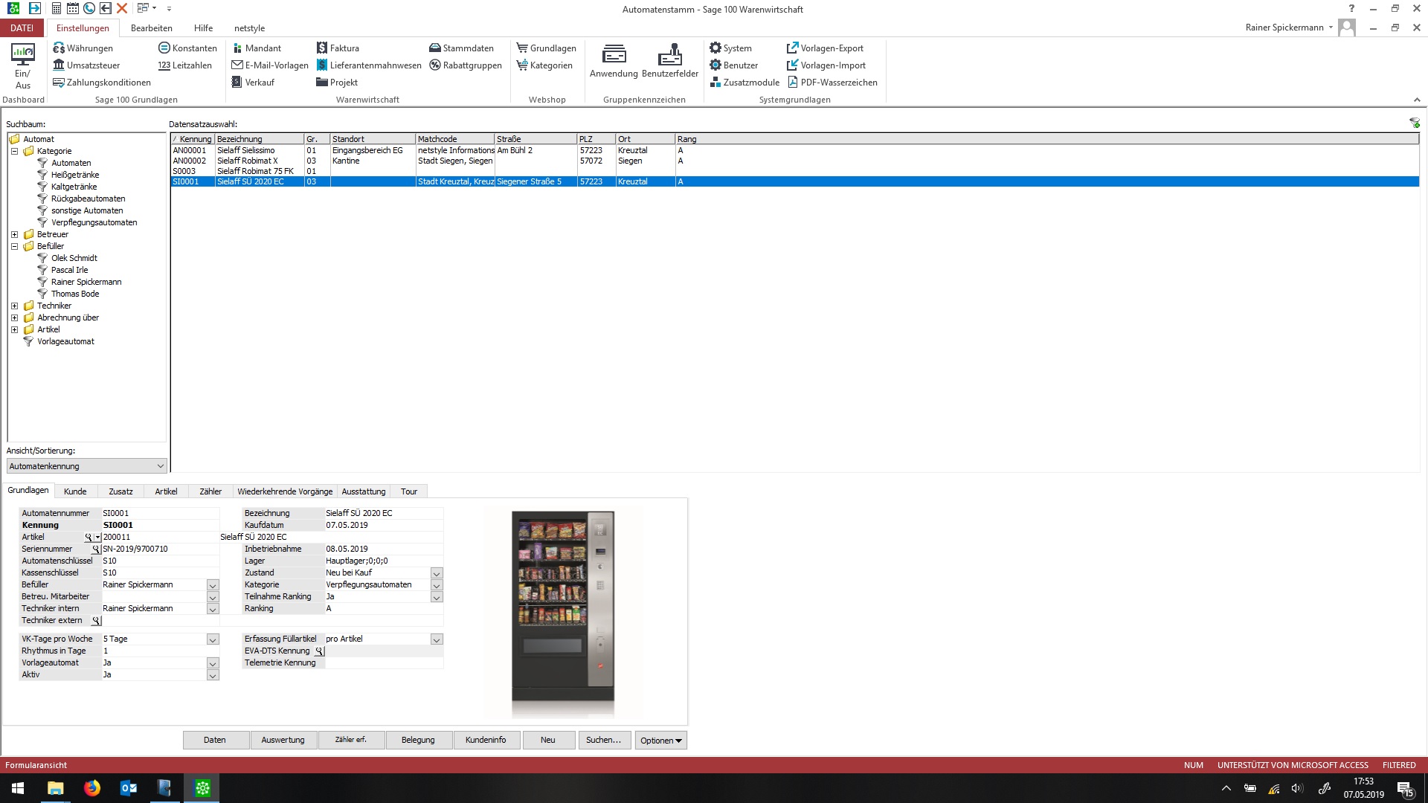
Task: Click the orange X icon in quick access toolbar
Action: (x=122, y=8)
